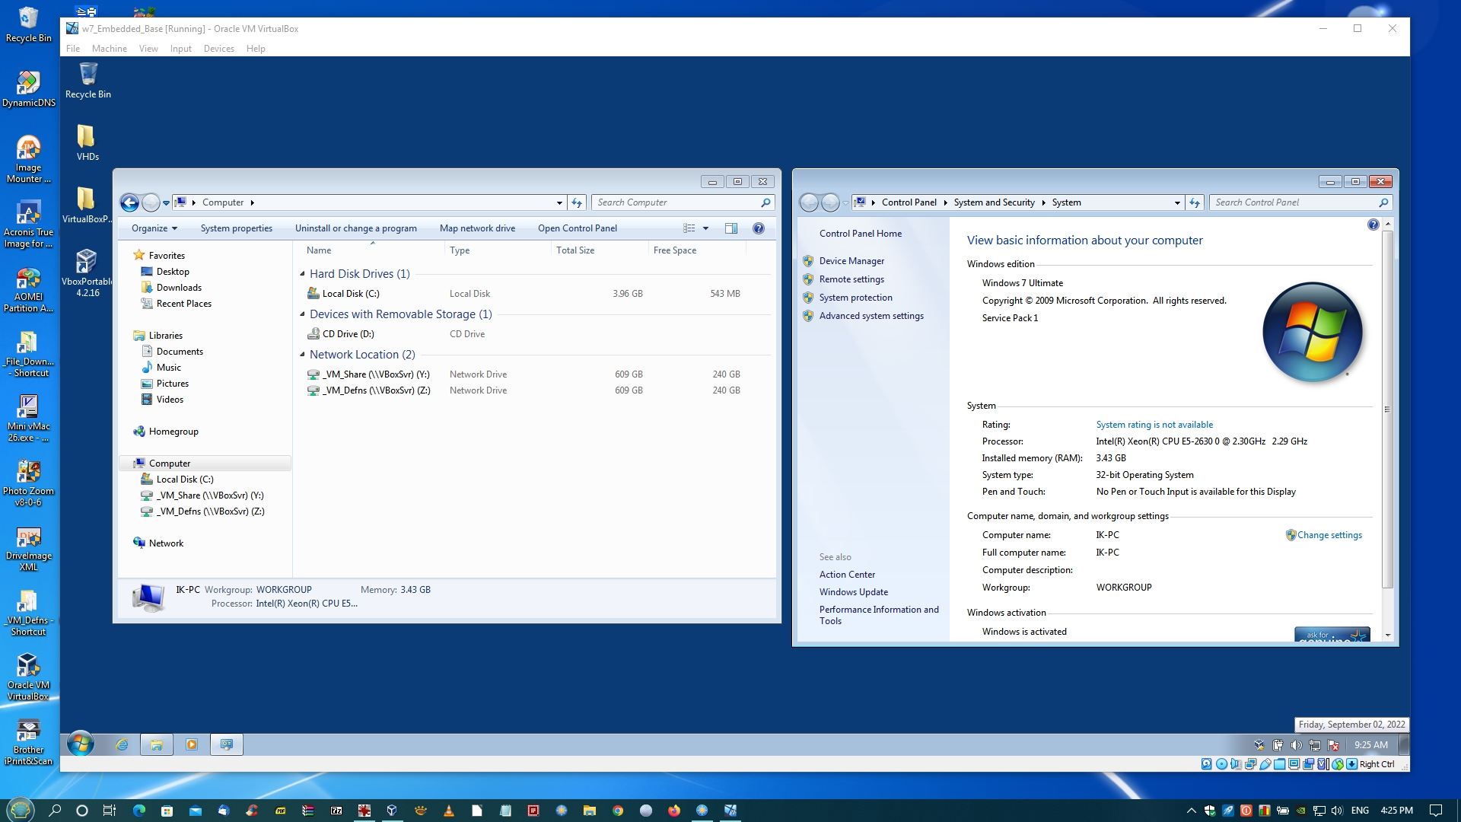Open System properties toolbar button
Viewport: 1461px width, 822px height.
[237, 228]
